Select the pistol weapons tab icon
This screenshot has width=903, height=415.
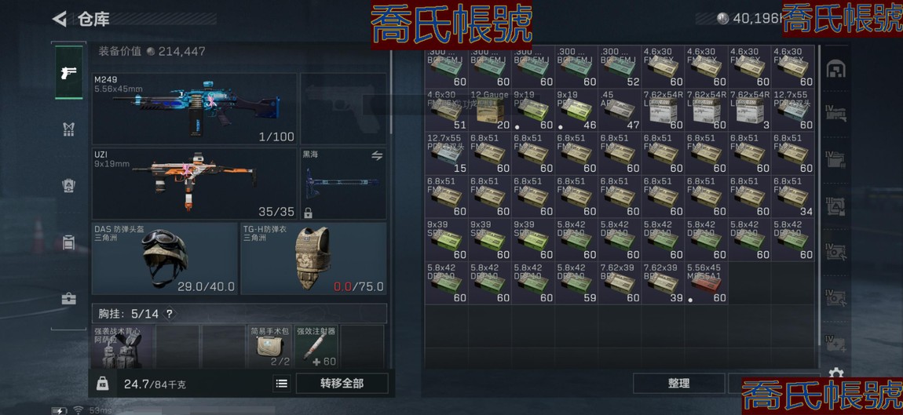click(68, 72)
